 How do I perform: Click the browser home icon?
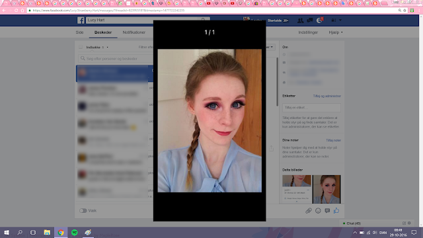coord(22,11)
